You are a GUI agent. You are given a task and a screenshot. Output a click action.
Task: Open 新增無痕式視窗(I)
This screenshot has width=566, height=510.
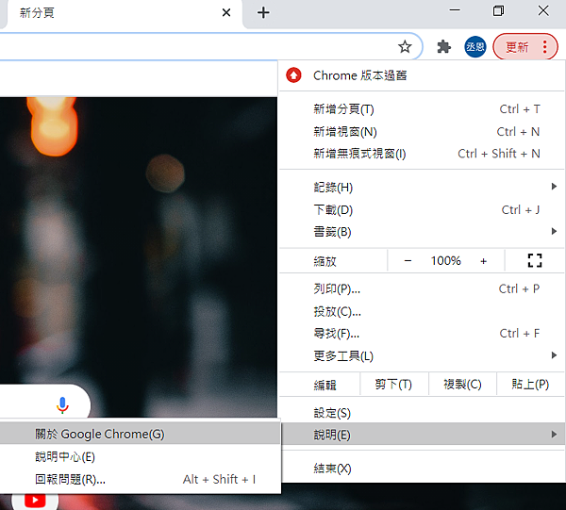click(x=422, y=154)
